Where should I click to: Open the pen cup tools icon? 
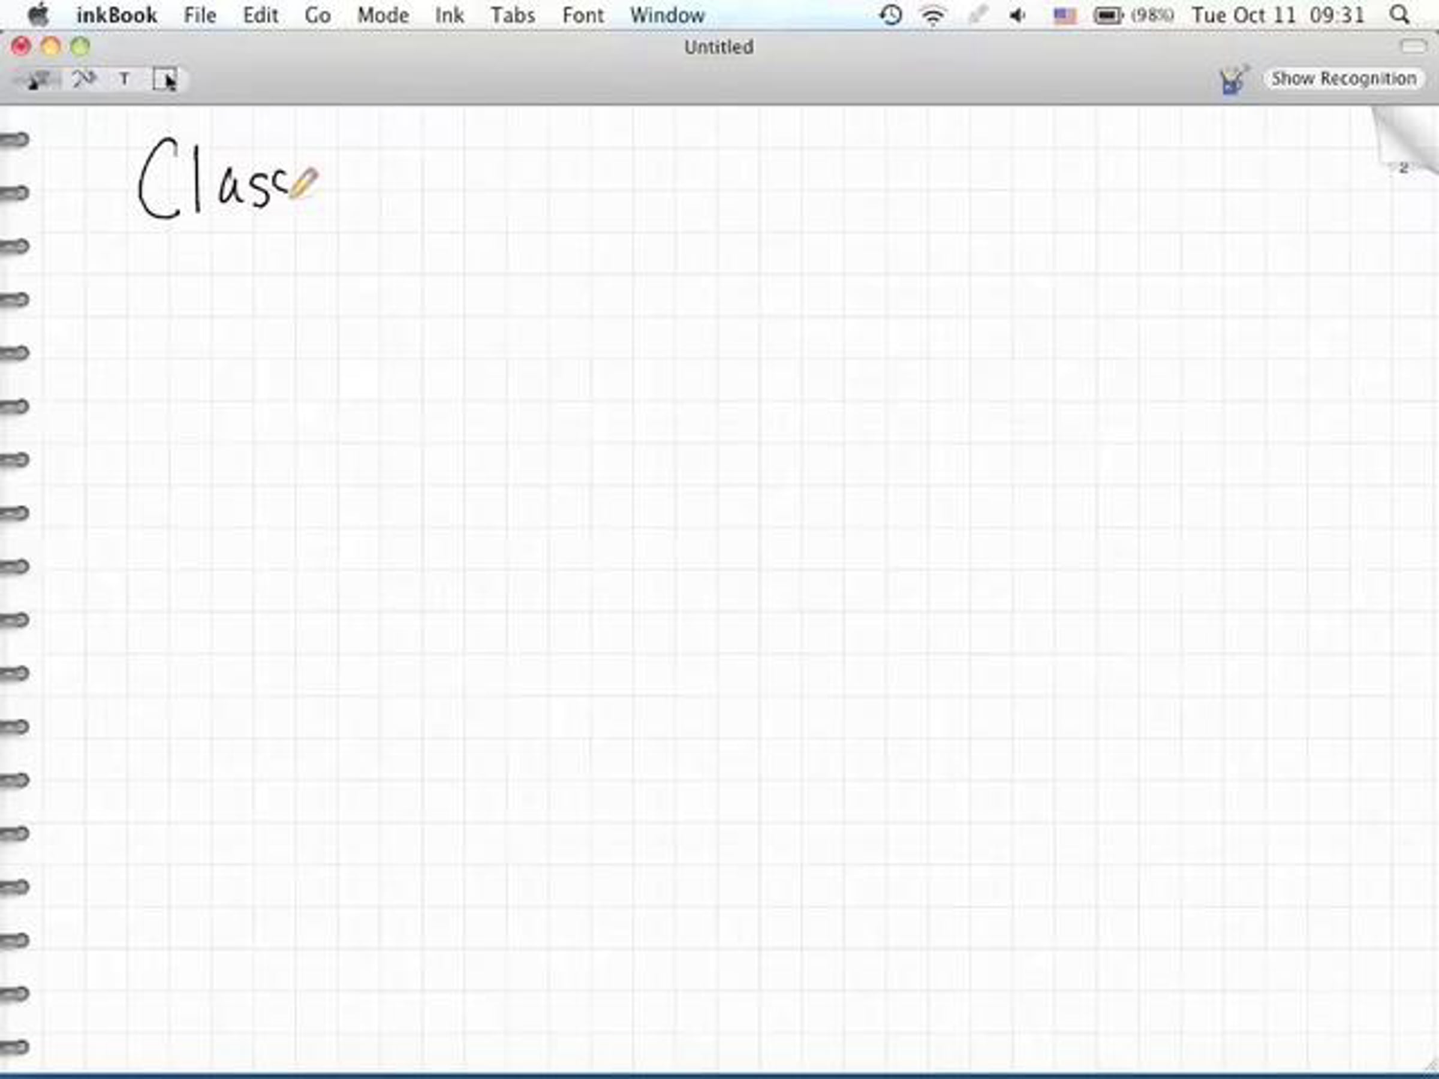(1233, 80)
